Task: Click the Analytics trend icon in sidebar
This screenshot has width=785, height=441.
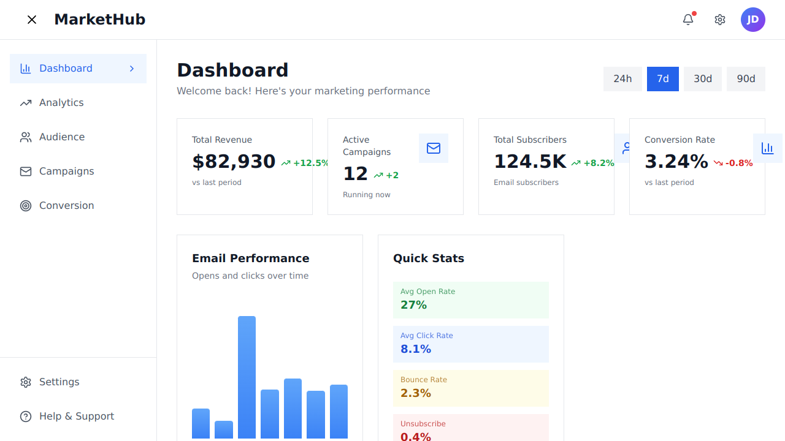Action: click(x=26, y=103)
